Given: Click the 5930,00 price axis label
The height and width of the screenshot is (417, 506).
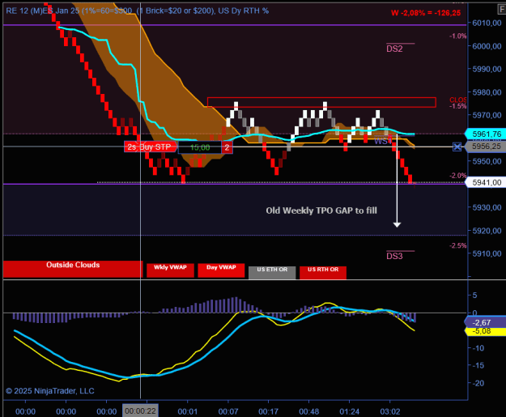Looking at the screenshot, I should [487, 207].
